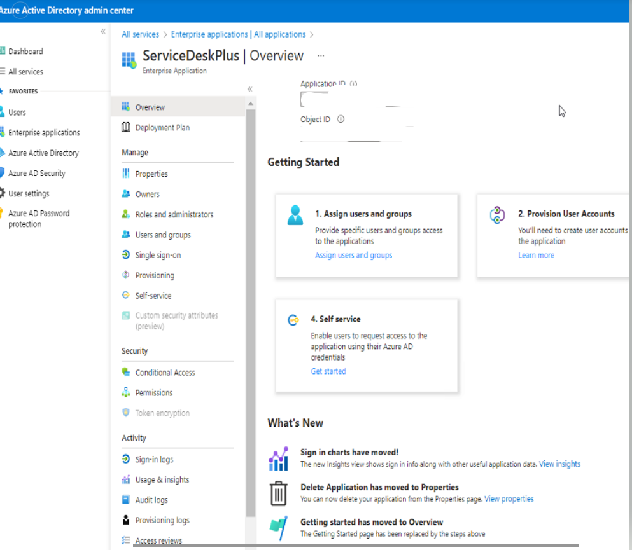This screenshot has height=550, width=632.
Task: Click Enterprise applications | All applications breadcrumb
Action: point(238,34)
